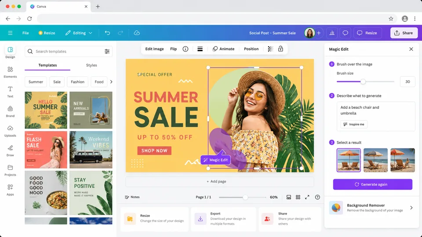
Task: Click the zoom level slider handle
Action: click(x=245, y=197)
